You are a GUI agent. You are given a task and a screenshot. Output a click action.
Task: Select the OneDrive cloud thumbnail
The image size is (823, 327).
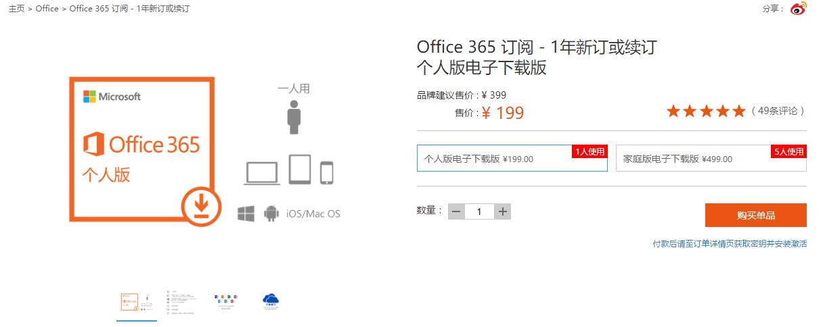coord(271,301)
